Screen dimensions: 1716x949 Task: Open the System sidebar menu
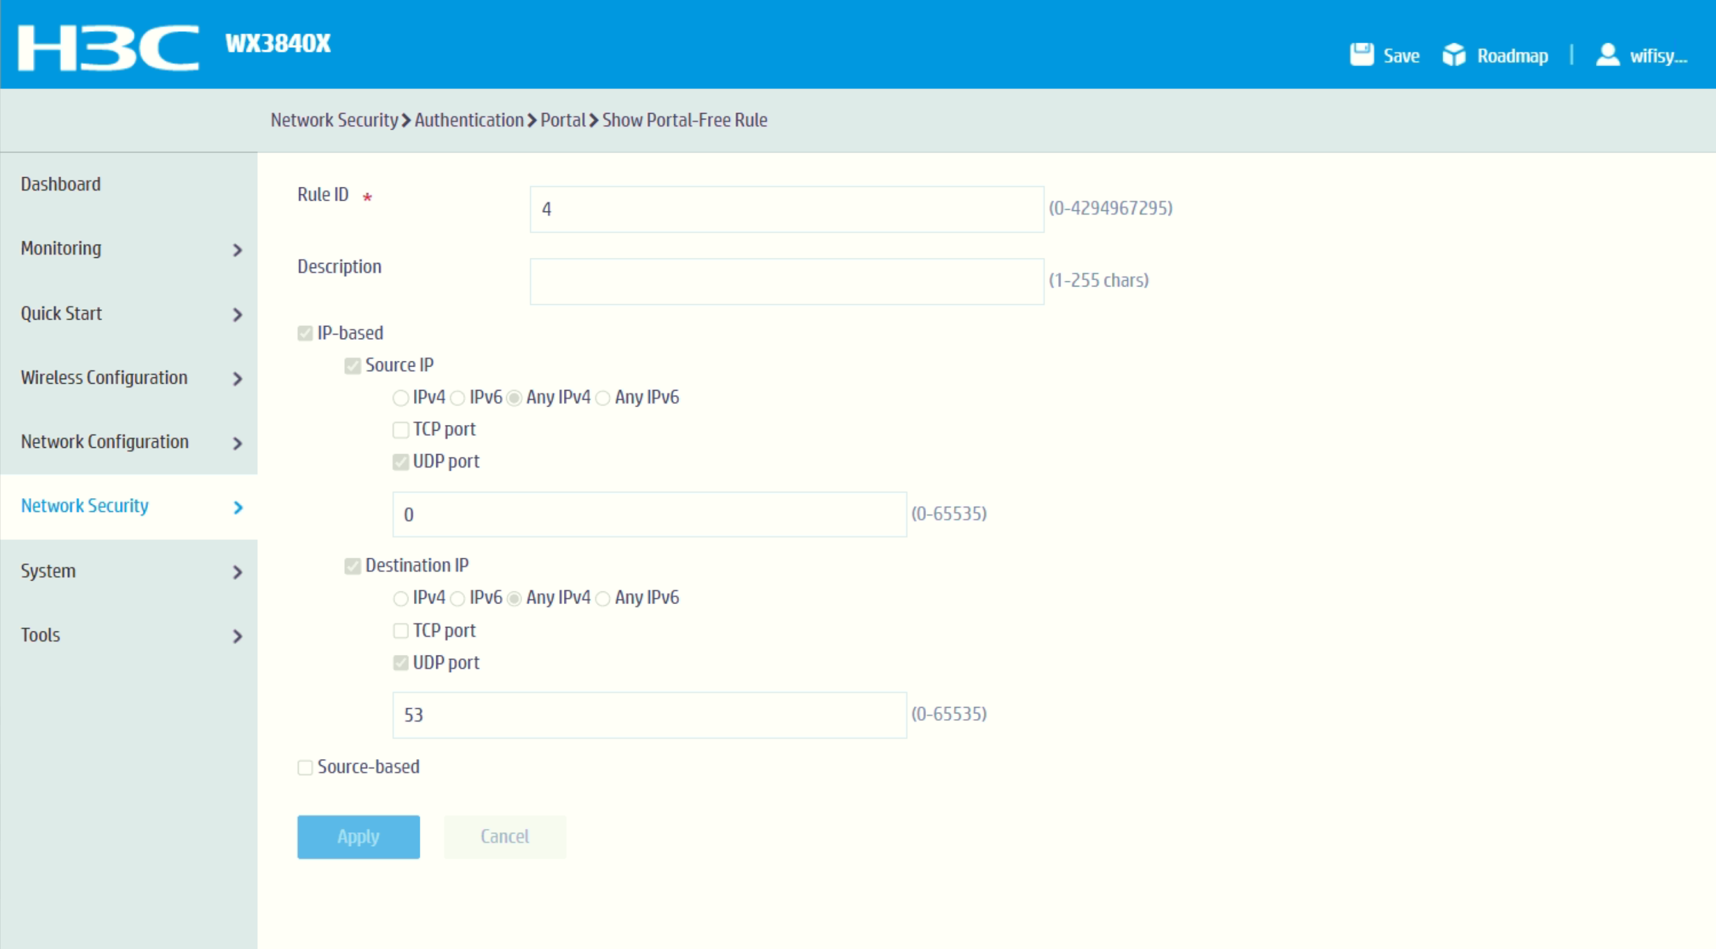[x=48, y=571]
